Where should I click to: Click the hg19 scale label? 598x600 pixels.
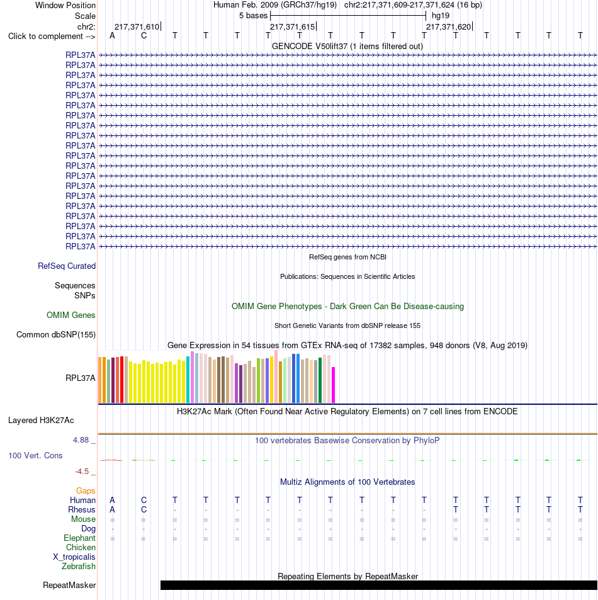point(441,16)
